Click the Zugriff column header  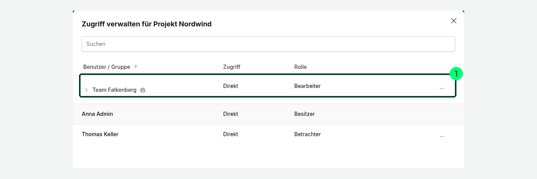(x=232, y=67)
